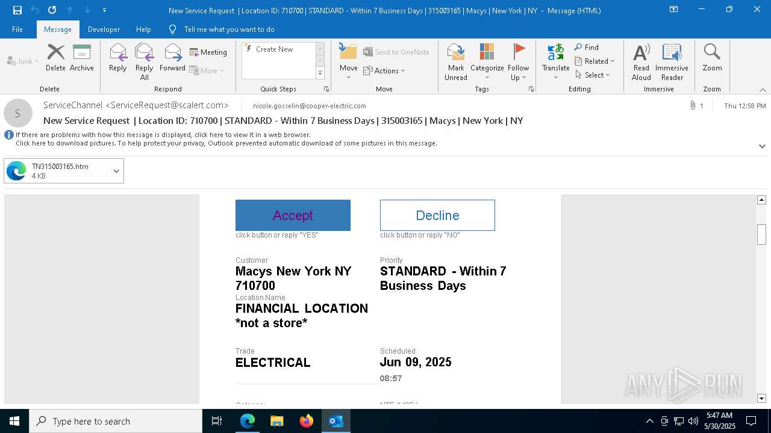Show hidden system tray icons
The image size is (771, 433).
coord(649,421)
